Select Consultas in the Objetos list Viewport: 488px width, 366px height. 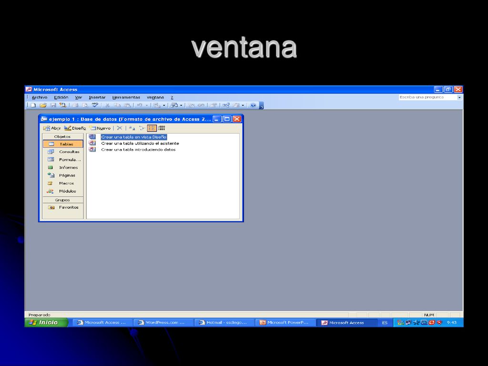tap(63, 152)
